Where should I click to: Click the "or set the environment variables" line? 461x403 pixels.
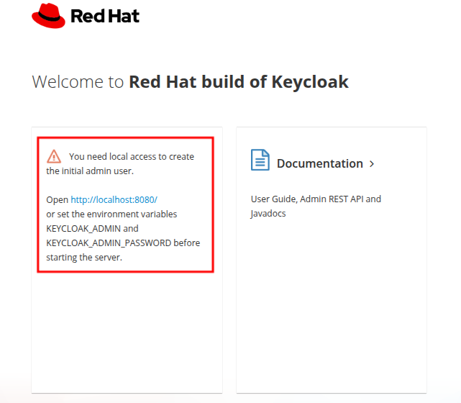[x=111, y=214]
